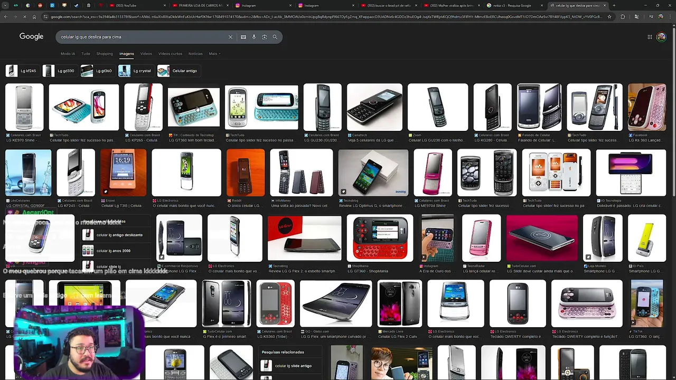Viewport: 676px width, 380px height.
Task: Switch to 'buscar o brad pit de celta' tab
Action: point(389,5)
